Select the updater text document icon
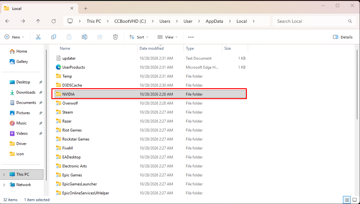The image size is (360, 204). tap(59, 58)
